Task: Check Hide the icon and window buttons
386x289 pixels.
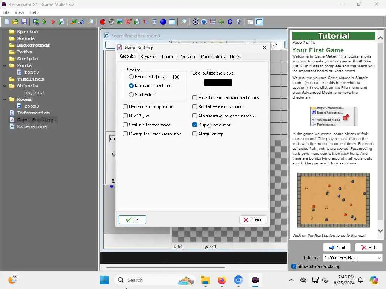Action: click(195, 98)
